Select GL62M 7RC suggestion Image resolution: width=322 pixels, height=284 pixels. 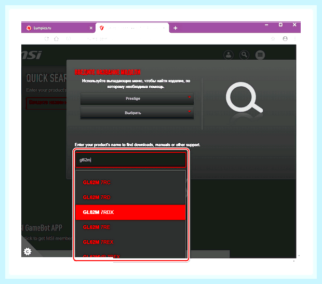130,182
